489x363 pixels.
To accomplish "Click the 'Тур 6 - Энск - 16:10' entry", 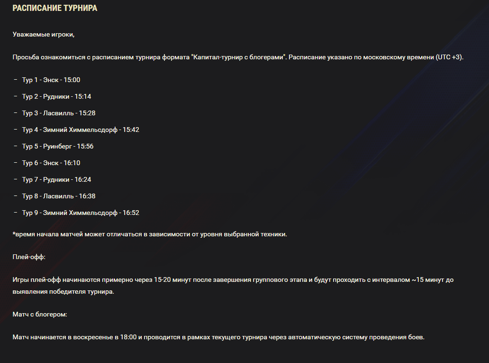I will tap(51, 163).
